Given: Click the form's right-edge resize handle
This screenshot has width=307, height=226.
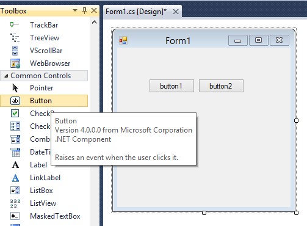Looking at the screenshot, I should click(296, 120).
